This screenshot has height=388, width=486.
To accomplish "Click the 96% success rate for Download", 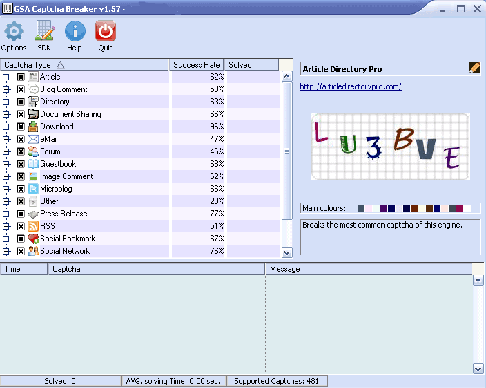I will (x=217, y=127).
